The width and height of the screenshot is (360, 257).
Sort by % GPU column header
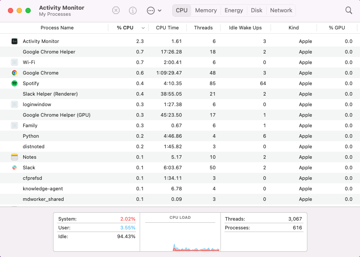[x=337, y=28]
